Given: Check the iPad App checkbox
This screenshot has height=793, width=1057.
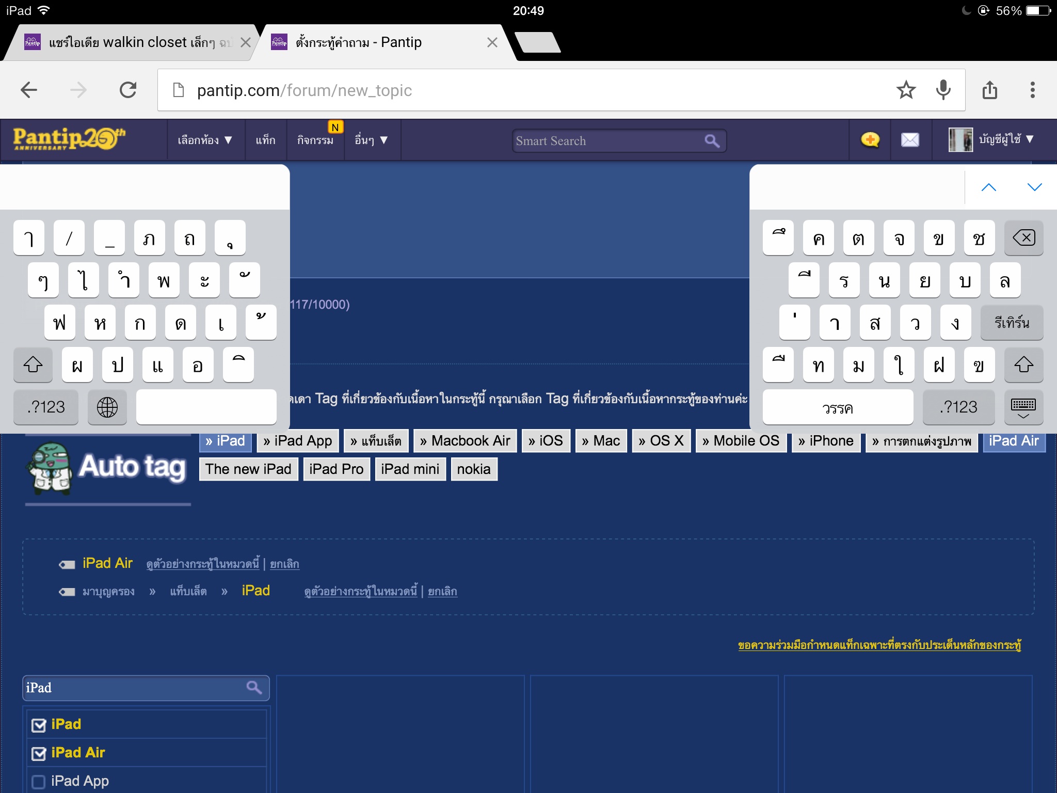Looking at the screenshot, I should point(39,782).
